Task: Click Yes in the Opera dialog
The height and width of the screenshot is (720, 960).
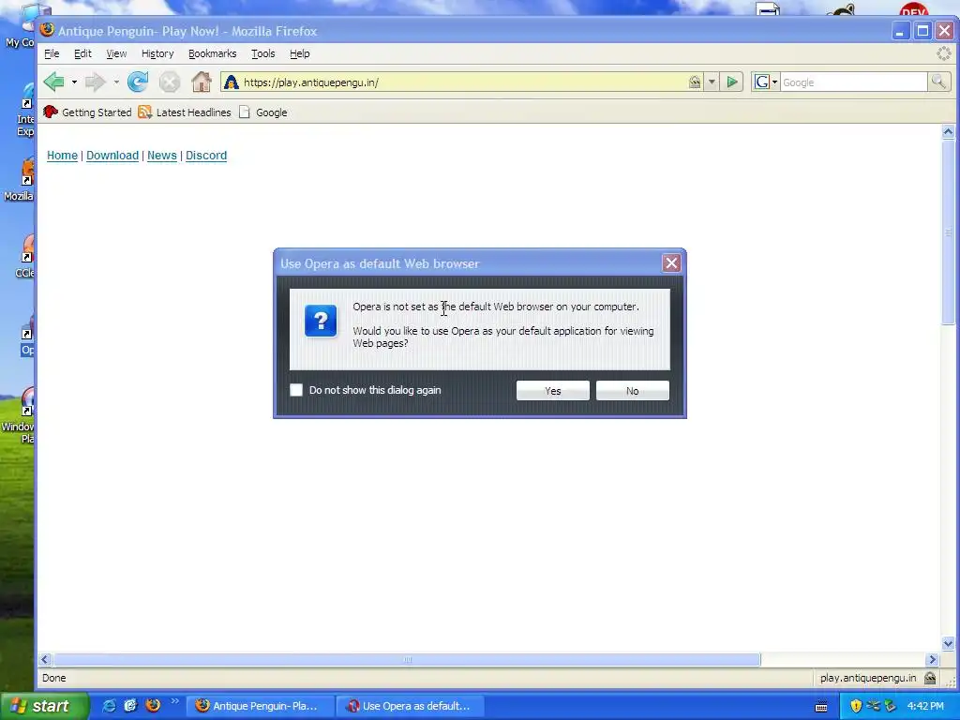Action: (x=553, y=391)
